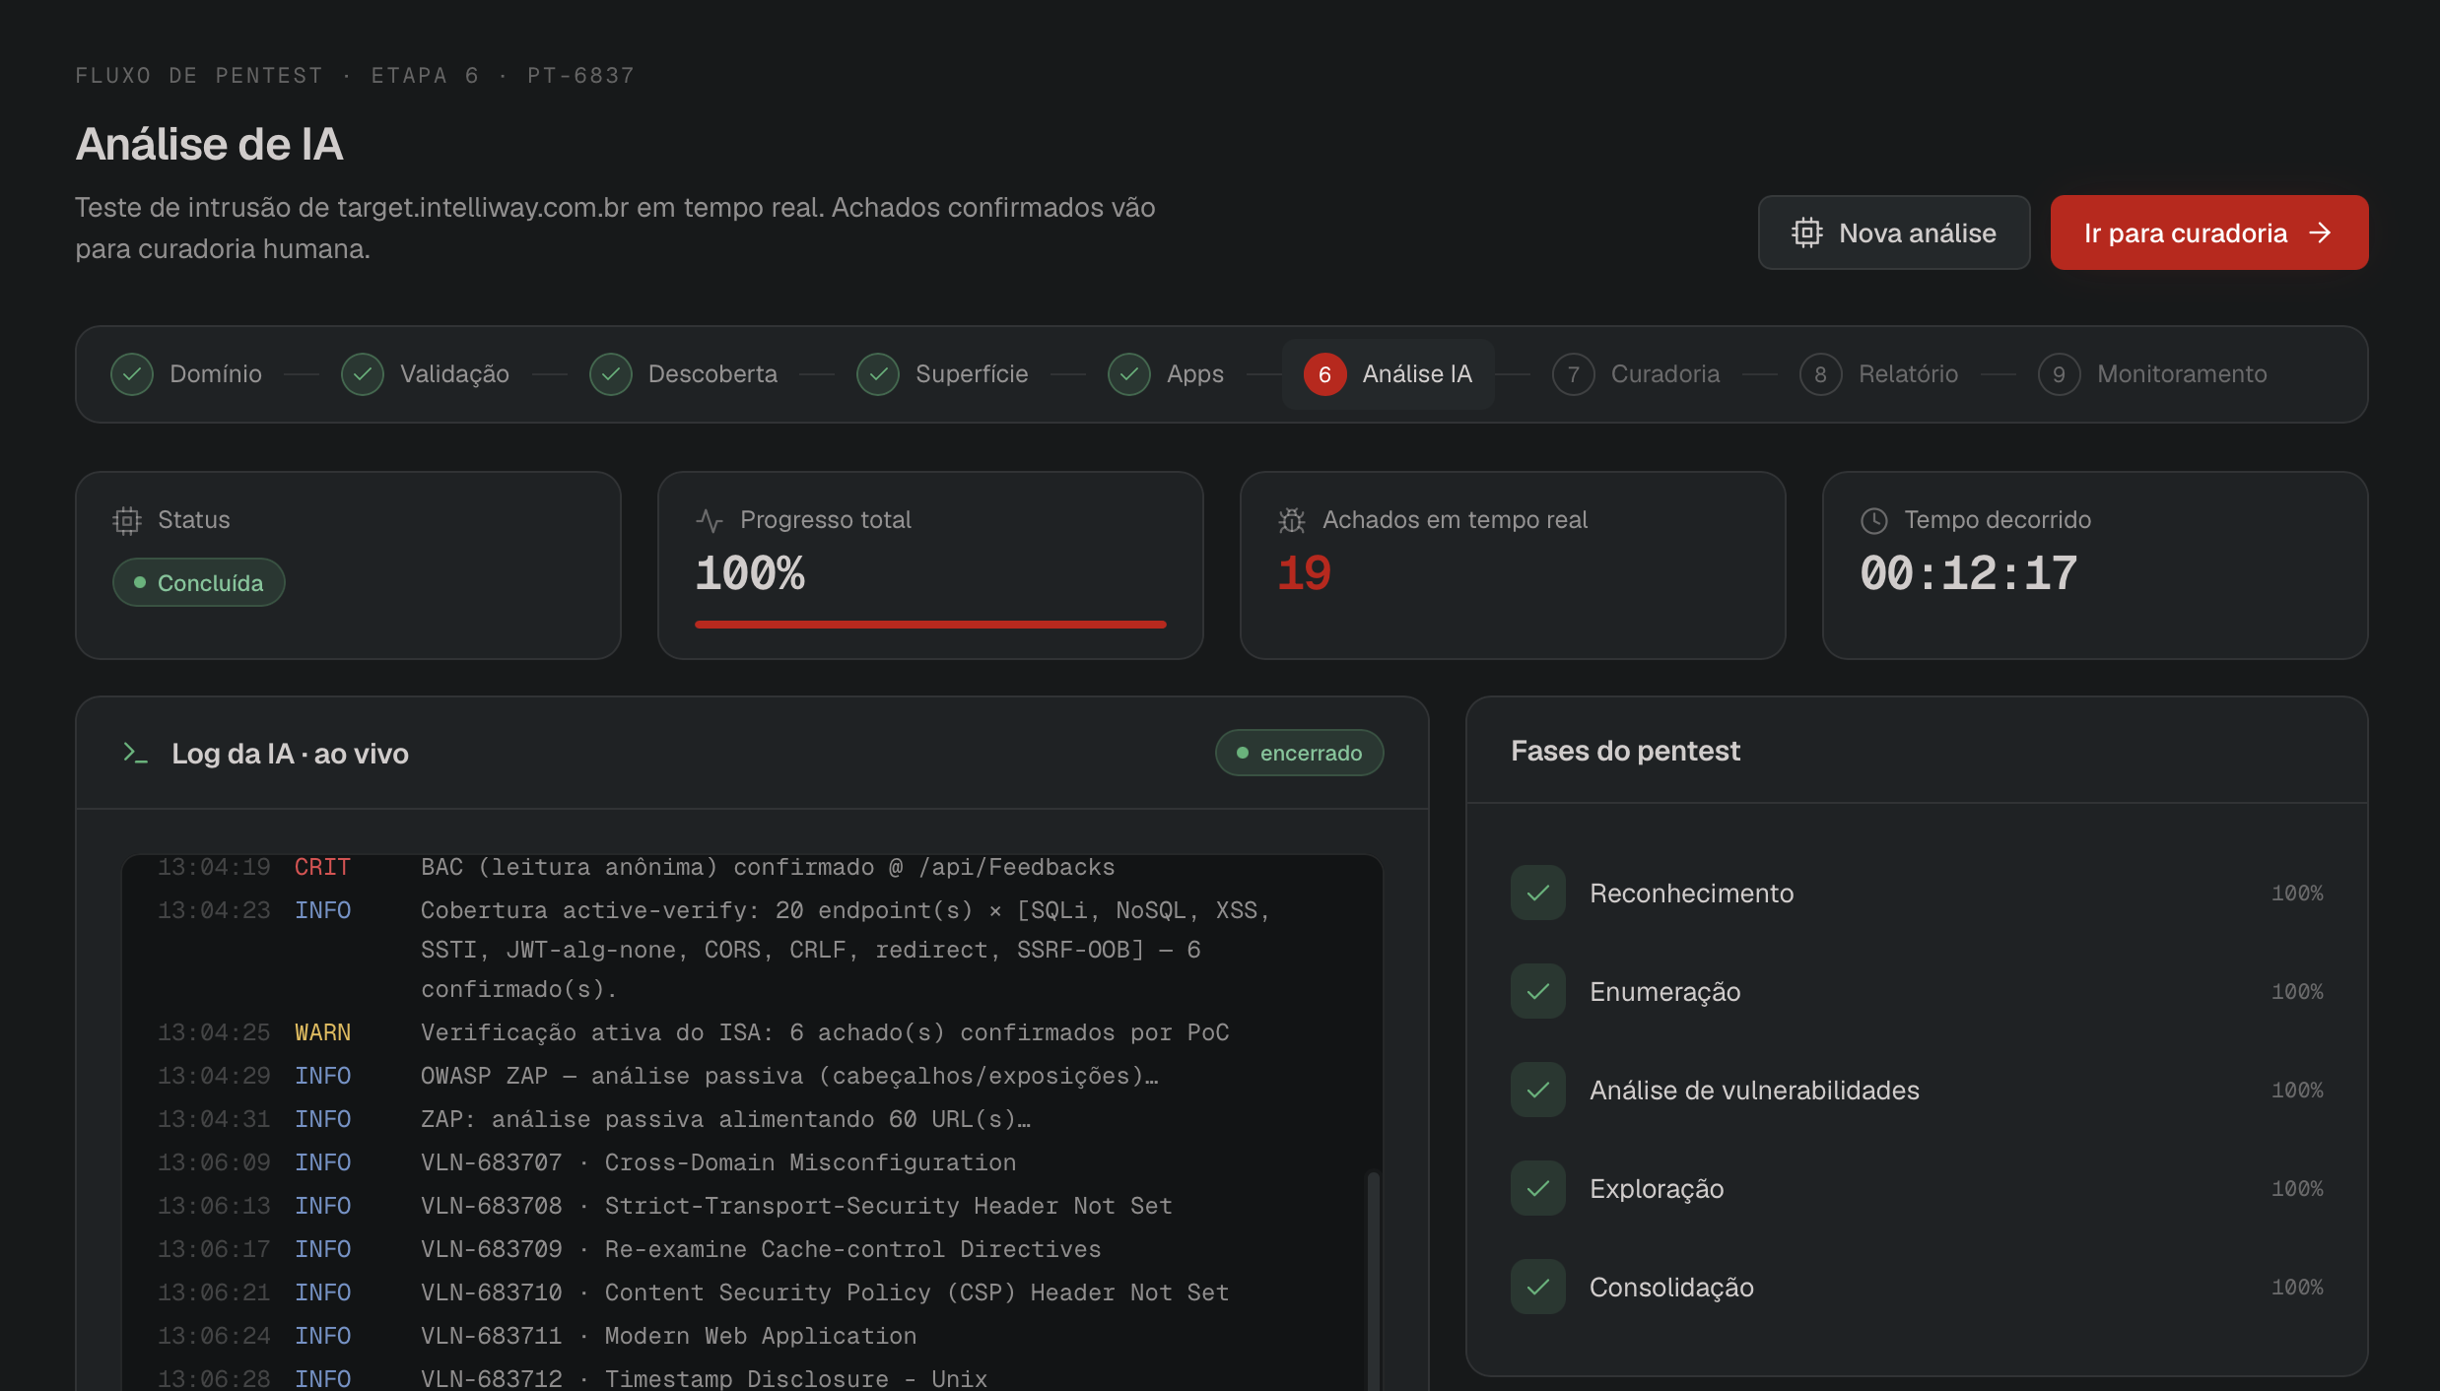The width and height of the screenshot is (2440, 1391).
Task: Click the Superfície completed check icon
Action: (878, 374)
